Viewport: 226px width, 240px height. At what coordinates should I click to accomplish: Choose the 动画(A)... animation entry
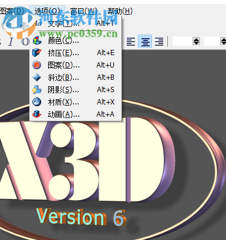tap(76, 114)
